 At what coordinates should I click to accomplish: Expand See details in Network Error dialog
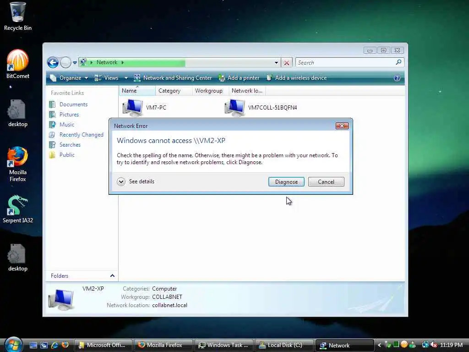136,181
